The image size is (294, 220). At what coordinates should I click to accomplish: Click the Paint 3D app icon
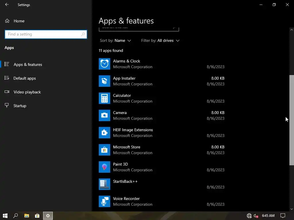click(105, 167)
